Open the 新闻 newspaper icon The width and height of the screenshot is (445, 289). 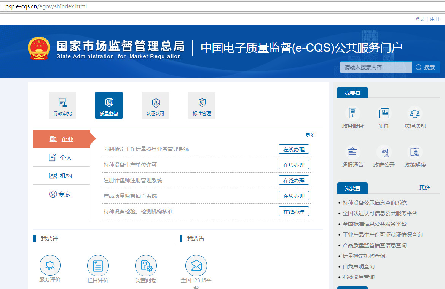(384, 113)
